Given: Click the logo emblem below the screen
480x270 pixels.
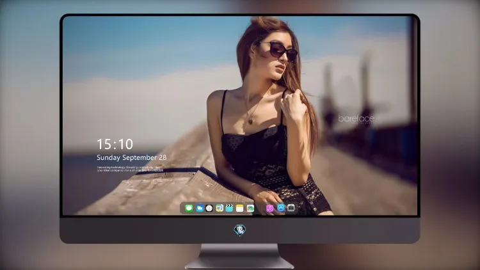Looking at the screenshot, I should tap(240, 230).
